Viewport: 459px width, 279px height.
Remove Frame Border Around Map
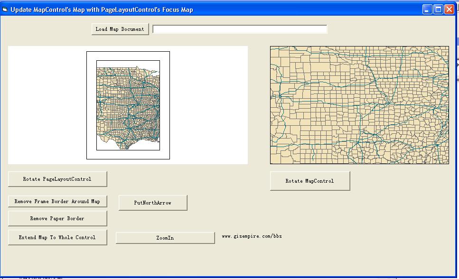click(57, 201)
